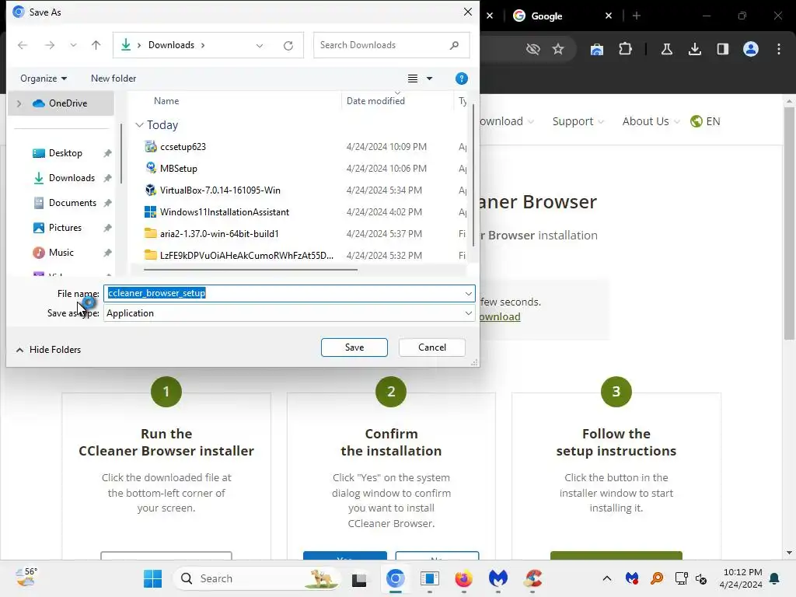The height and width of the screenshot is (597, 796).
Task: Toggle browser side panel icon
Action: click(x=722, y=49)
